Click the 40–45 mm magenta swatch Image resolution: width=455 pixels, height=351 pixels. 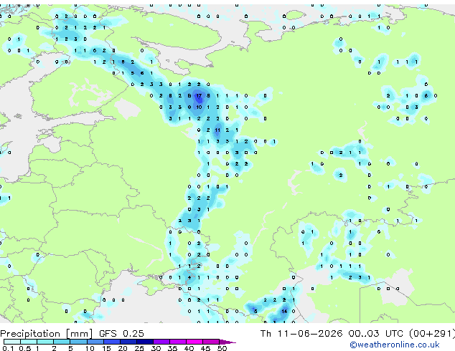[x=194, y=342]
